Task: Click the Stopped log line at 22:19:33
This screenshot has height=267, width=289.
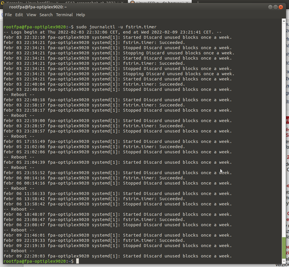Action: click(117, 246)
